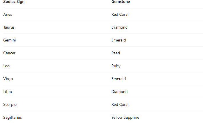Image resolution: width=203 pixels, height=123 pixels.
Task: Click Red Coral in the Aries row
Action: tap(120, 14)
